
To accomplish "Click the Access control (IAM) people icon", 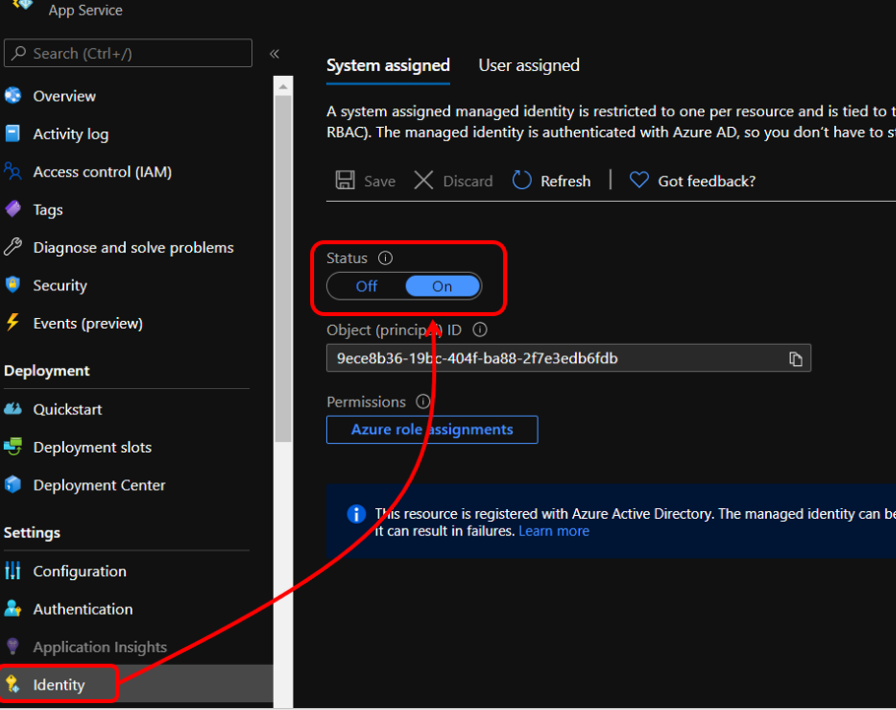I will click(13, 171).
